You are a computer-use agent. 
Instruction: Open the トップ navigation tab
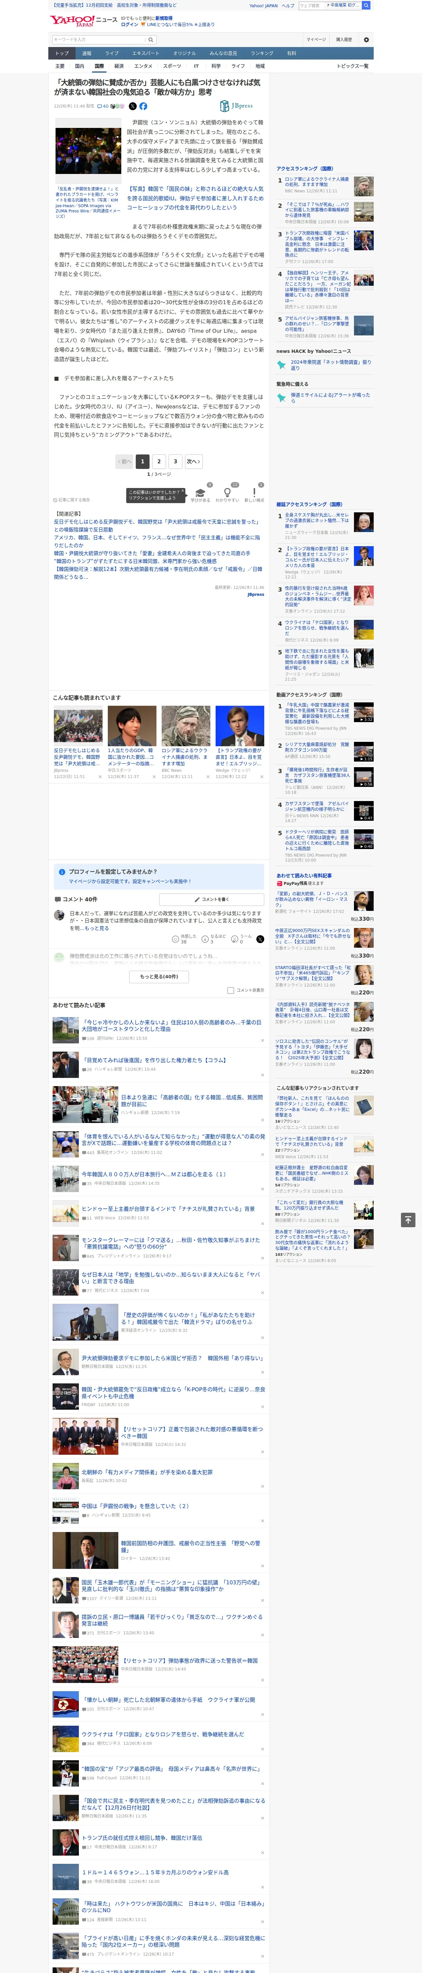[x=62, y=54]
